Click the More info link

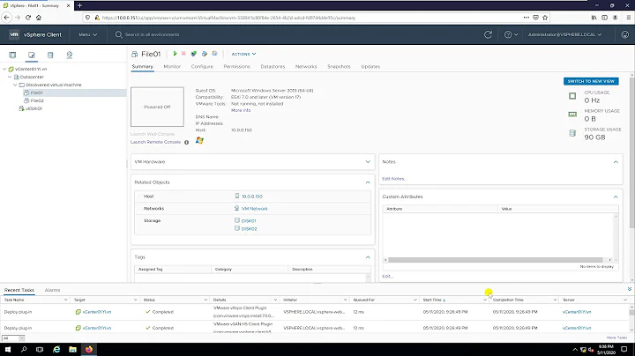[x=241, y=110]
